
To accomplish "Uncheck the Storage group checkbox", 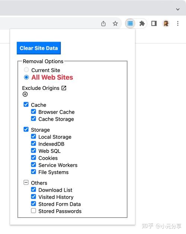I will pyautogui.click(x=26, y=129).
